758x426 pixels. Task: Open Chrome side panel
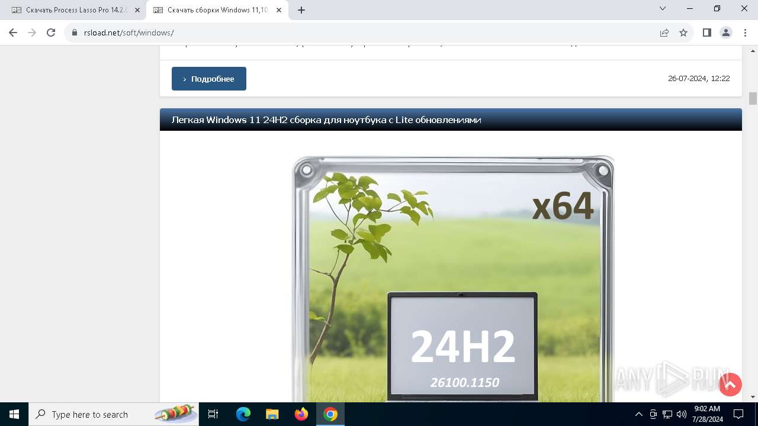(707, 33)
